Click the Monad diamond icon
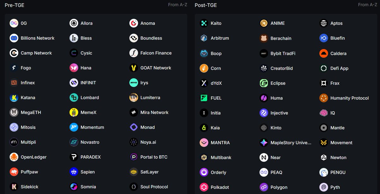Image resolution: width=380 pixels, height=194 pixels. point(134,127)
